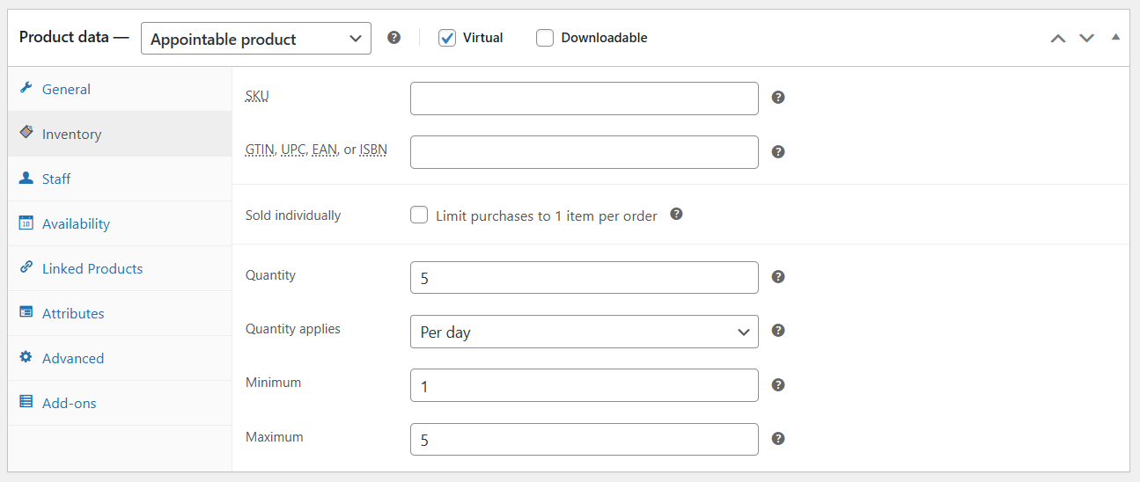Click help icon next to Sold individually option
This screenshot has height=482, width=1140.
(x=676, y=214)
